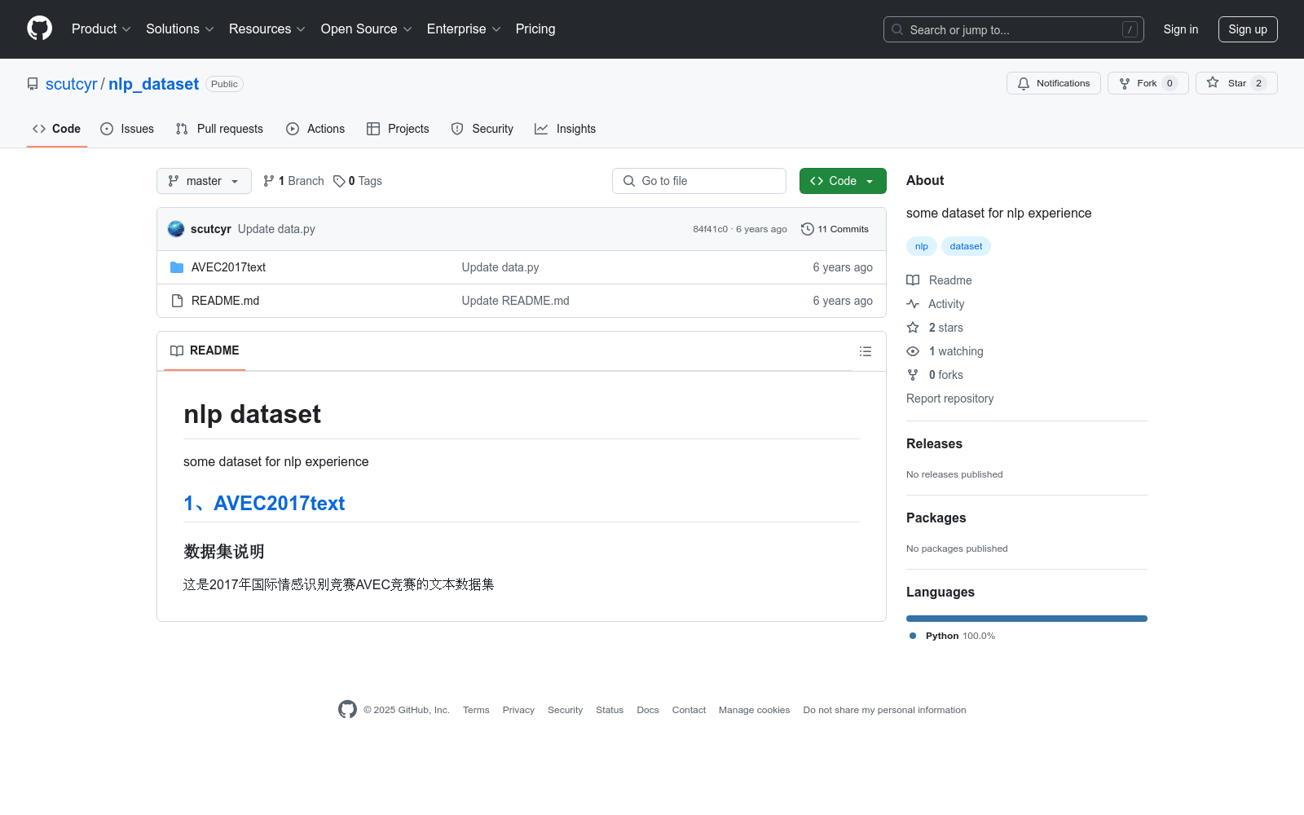Viewport: 1304px width, 815px height.
Task: Click the AVEC2017text folder icon
Action: [x=177, y=267]
